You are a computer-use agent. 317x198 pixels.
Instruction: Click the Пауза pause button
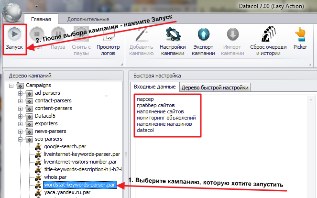[x=58, y=39]
